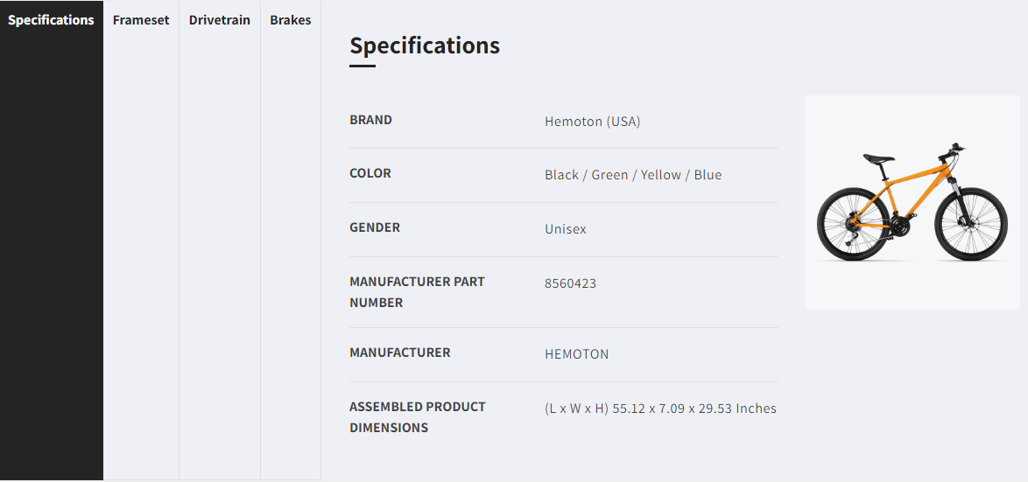Click the Hemoton (USA) brand value
The width and height of the screenshot is (1028, 482).
592,122
